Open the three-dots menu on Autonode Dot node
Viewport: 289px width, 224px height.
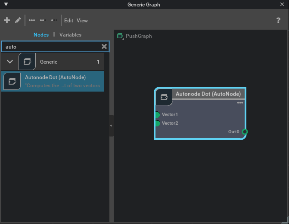click(x=240, y=103)
